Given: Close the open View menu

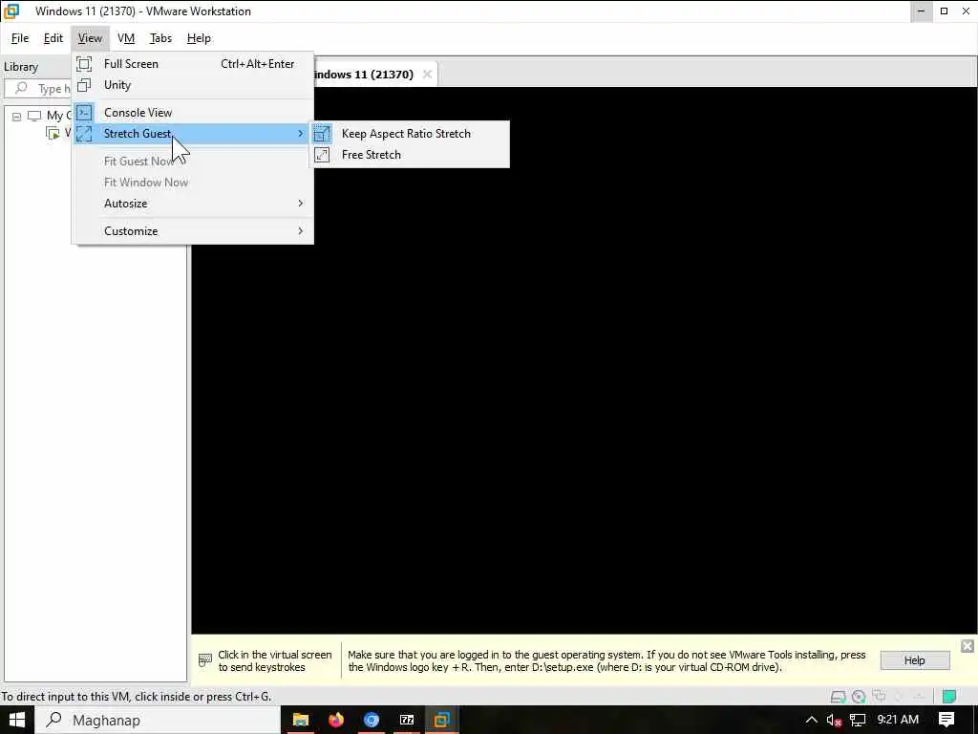Looking at the screenshot, I should click(90, 38).
